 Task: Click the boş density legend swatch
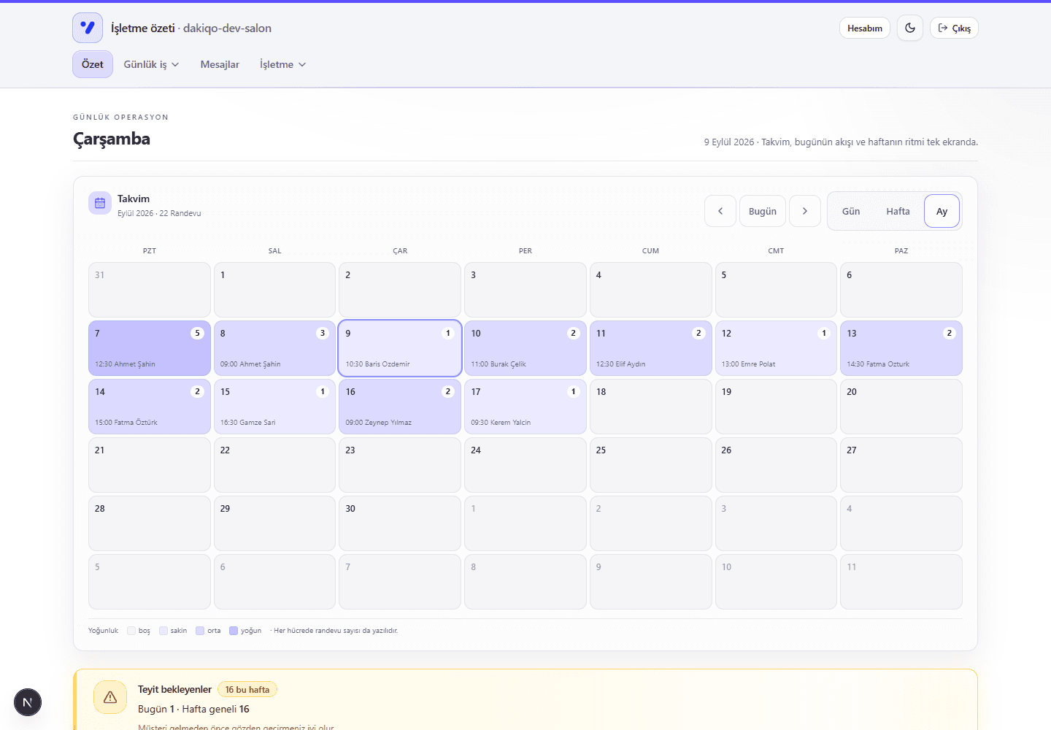tap(131, 631)
